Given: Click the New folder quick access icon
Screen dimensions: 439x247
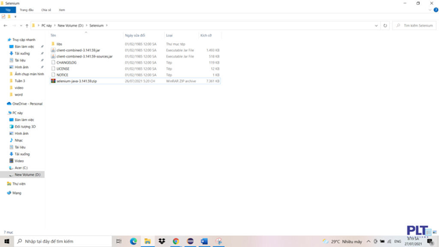Looking at the screenshot, I should click(x=10, y=16).
